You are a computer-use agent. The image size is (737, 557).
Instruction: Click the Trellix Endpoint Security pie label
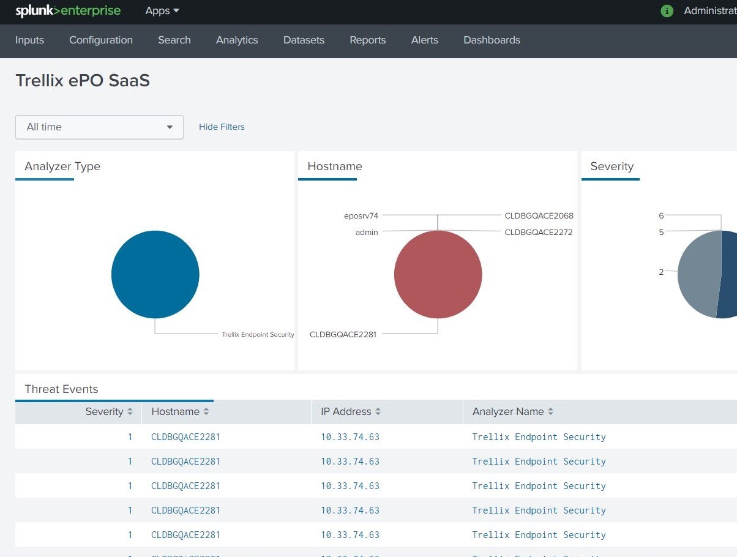coord(258,335)
